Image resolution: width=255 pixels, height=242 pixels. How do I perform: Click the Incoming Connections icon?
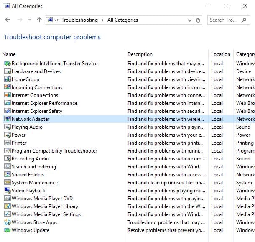[8, 87]
